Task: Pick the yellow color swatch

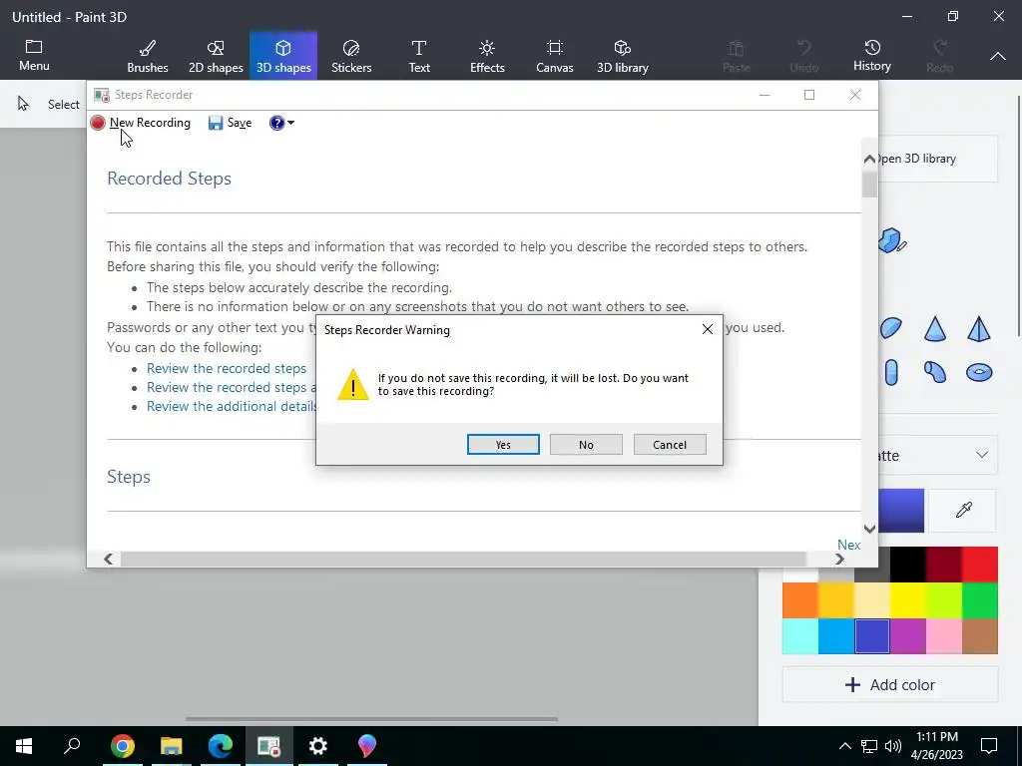Action: [x=908, y=600]
